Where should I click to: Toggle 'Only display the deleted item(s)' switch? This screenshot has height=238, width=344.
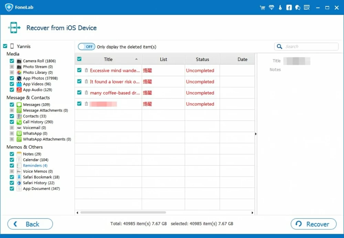(86, 47)
